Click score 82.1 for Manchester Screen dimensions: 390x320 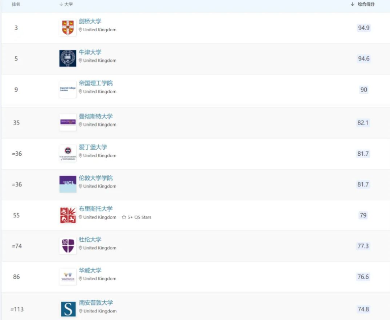363,123
